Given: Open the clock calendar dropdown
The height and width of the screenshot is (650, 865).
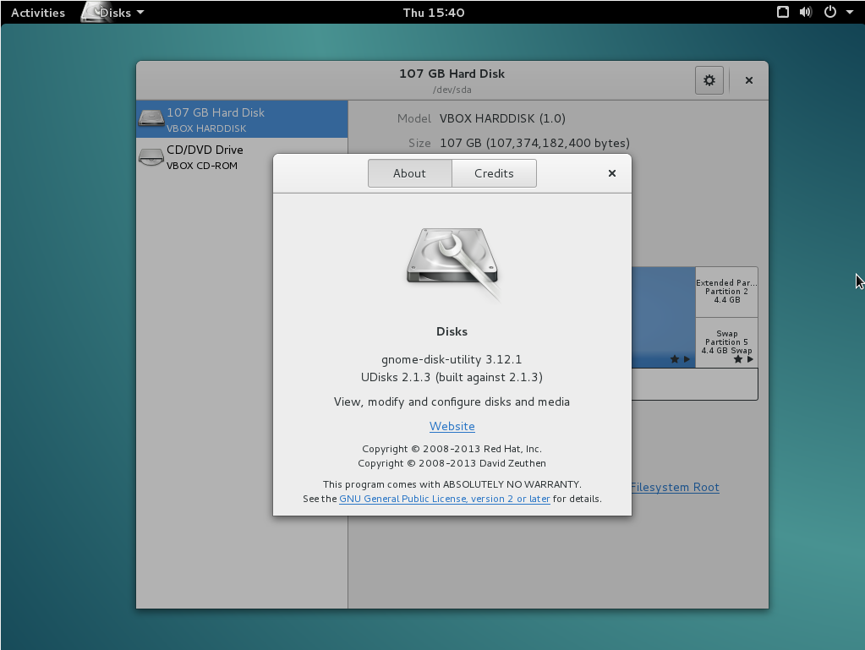Looking at the screenshot, I should (434, 13).
